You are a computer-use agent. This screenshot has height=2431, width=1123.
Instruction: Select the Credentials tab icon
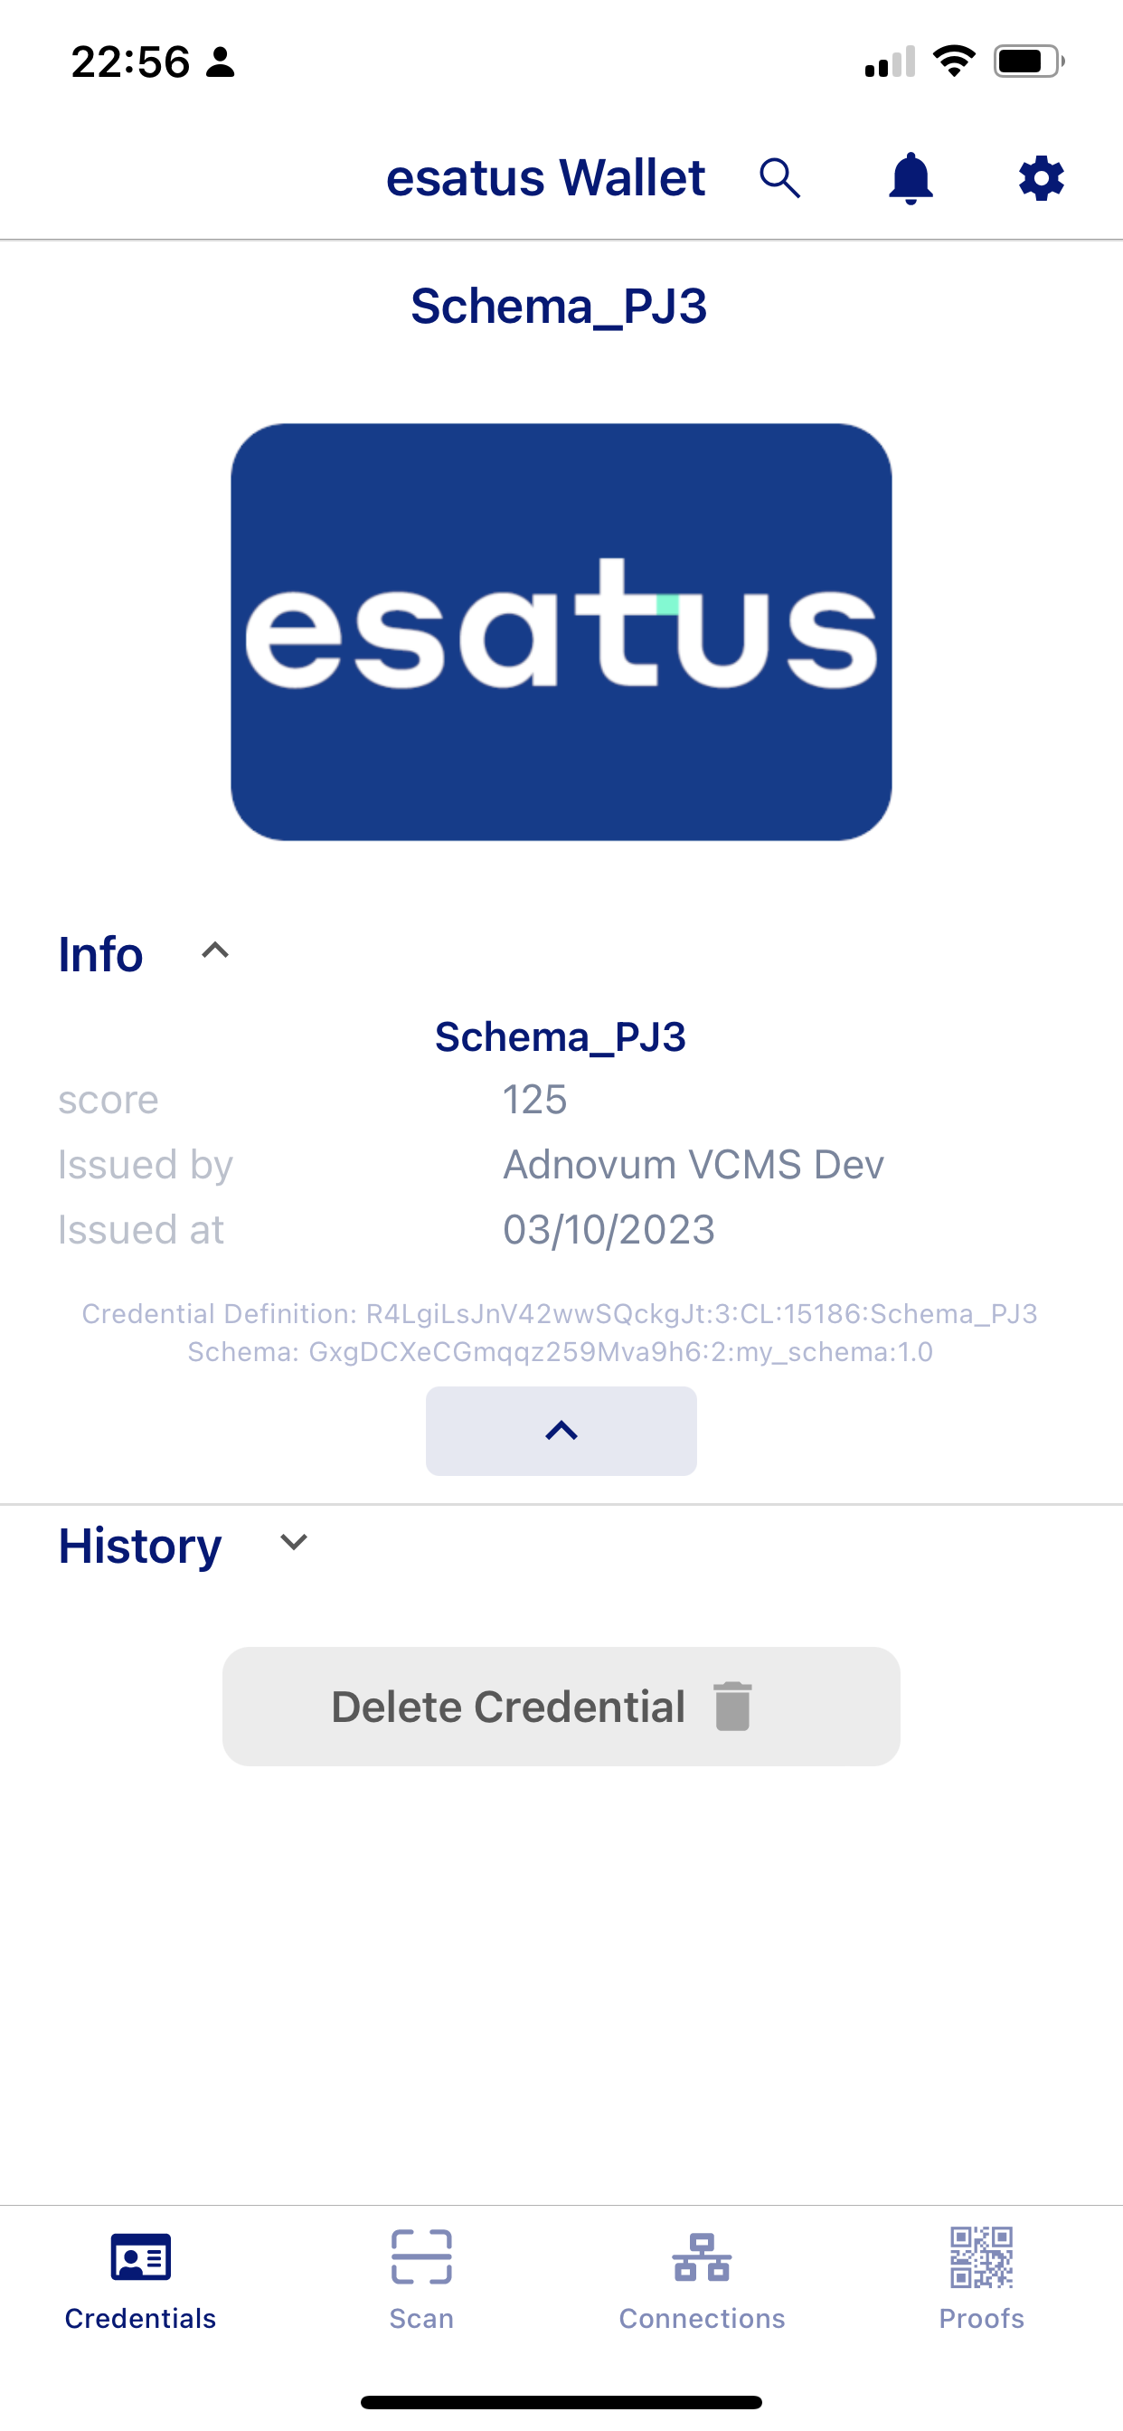click(139, 2257)
